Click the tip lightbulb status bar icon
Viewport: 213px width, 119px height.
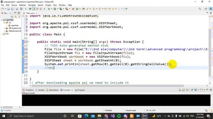(x=211, y=111)
